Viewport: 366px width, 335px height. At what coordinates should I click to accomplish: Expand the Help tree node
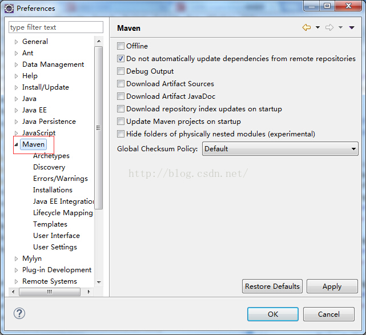[x=16, y=76]
